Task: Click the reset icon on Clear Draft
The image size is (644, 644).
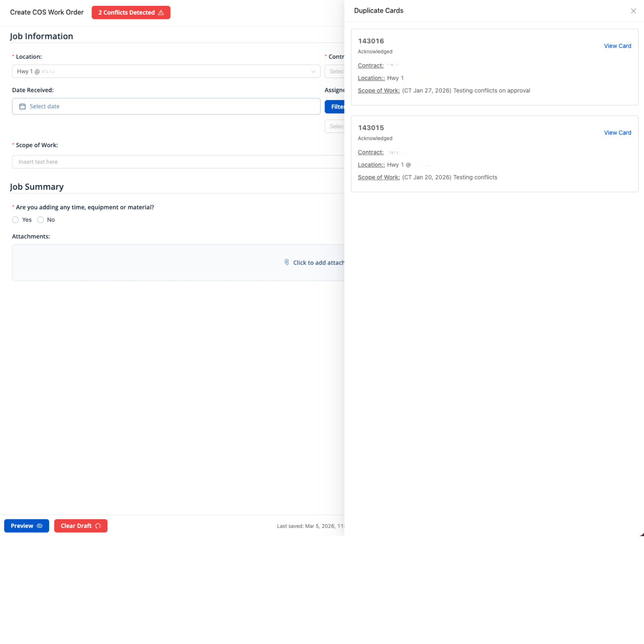Action: pos(98,526)
